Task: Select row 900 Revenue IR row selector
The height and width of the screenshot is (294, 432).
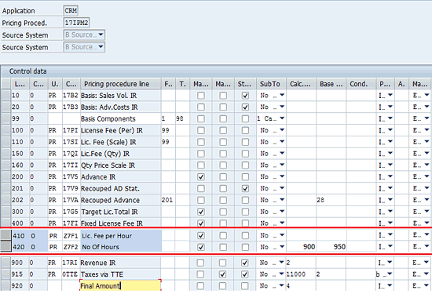Action: (x=5, y=263)
